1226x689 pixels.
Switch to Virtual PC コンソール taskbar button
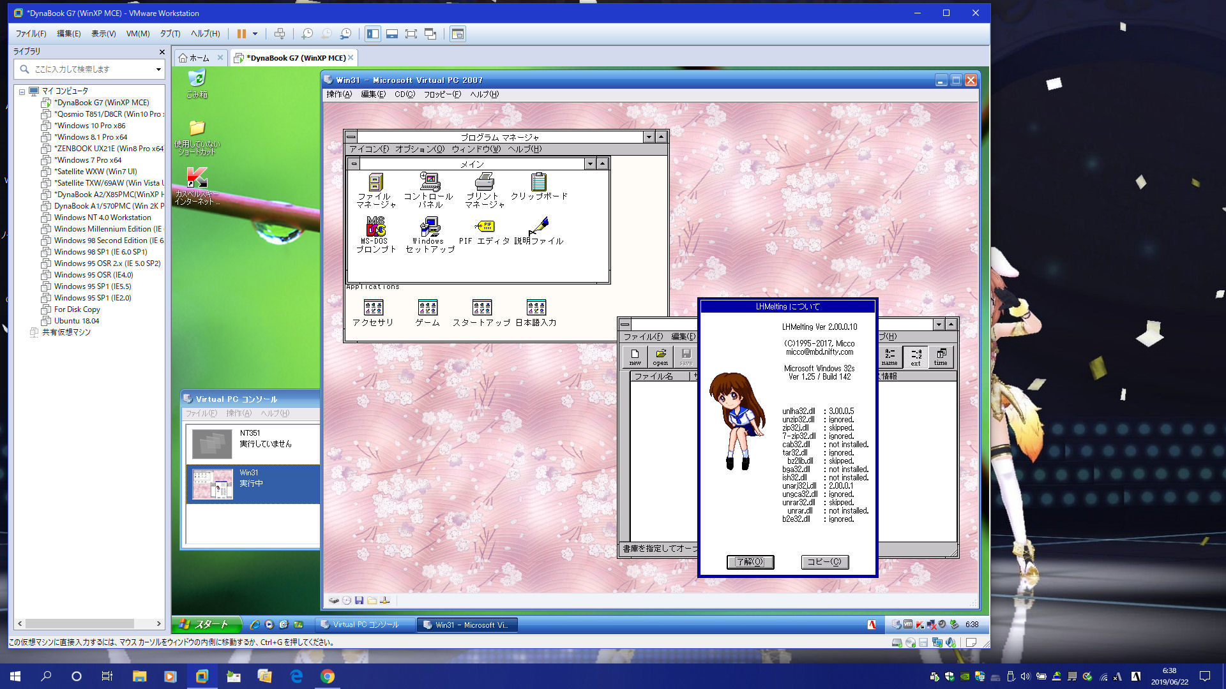coord(365,625)
